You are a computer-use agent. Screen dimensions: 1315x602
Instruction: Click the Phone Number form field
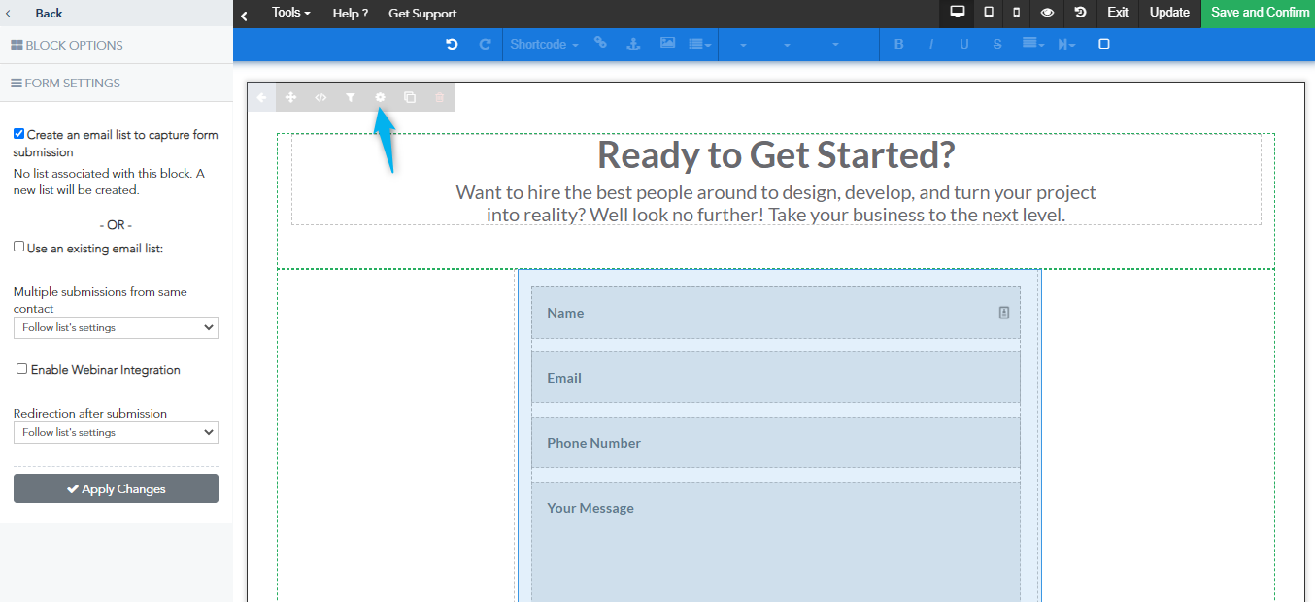(x=775, y=443)
